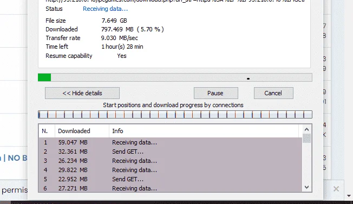Click the Info column header

pyautogui.click(x=204, y=131)
